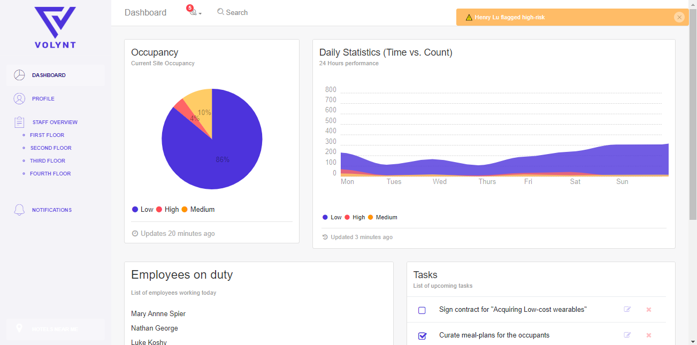Toggle the Medium legend in Occupancy chart

[x=198, y=210]
